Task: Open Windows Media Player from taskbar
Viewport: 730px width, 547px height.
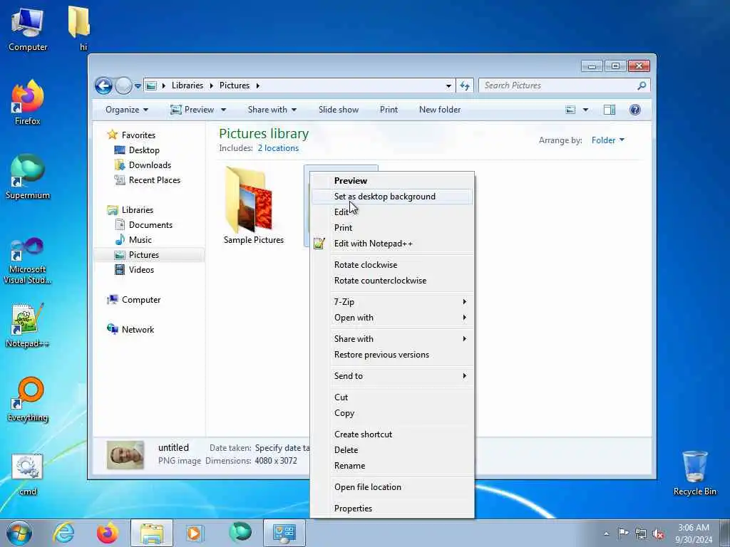Action: 194,533
